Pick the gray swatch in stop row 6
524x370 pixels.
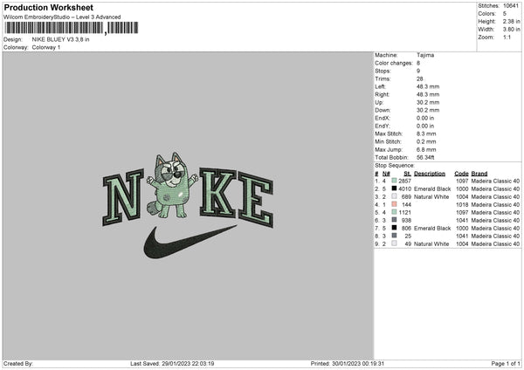point(395,220)
